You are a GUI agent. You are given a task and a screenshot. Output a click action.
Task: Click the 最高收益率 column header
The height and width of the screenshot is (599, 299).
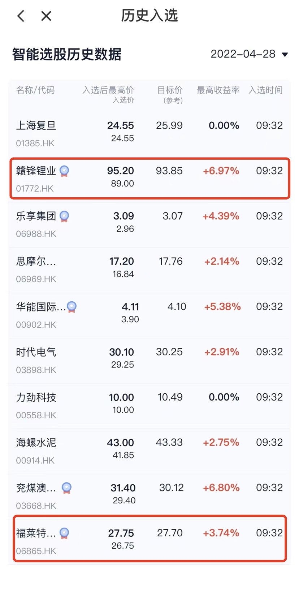218,90
